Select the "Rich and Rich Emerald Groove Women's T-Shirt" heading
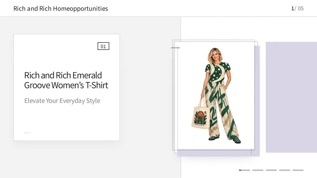 pos(66,80)
